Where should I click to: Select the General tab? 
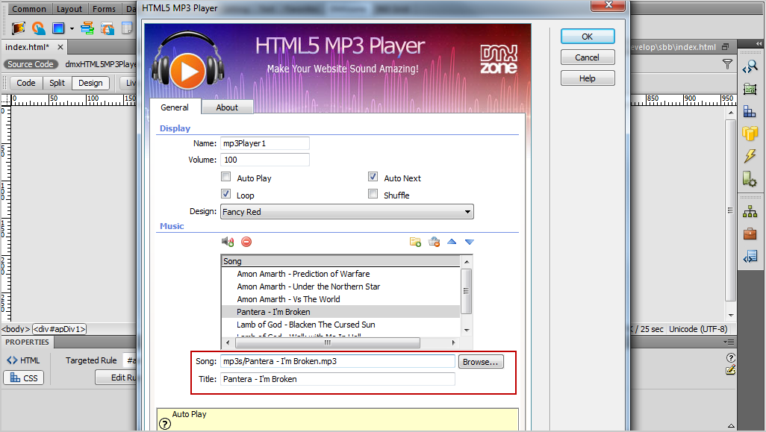coord(175,107)
